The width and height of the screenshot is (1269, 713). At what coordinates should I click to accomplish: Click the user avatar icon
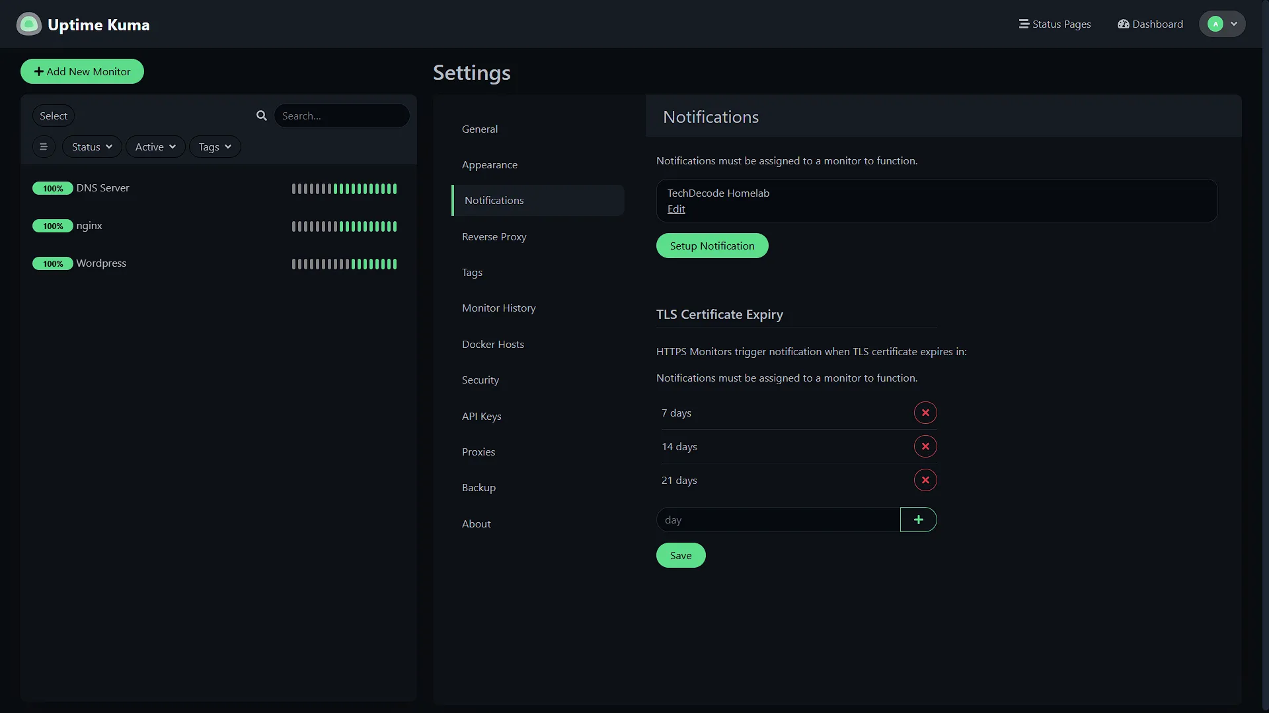1215,24
